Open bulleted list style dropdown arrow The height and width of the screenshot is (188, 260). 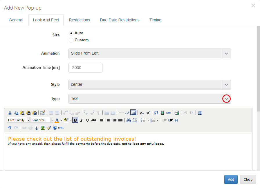point(148,120)
